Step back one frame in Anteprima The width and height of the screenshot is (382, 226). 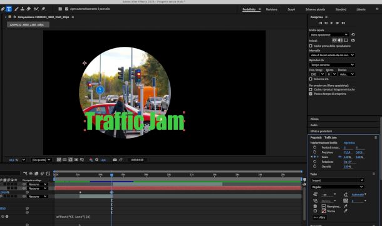coord(326,23)
